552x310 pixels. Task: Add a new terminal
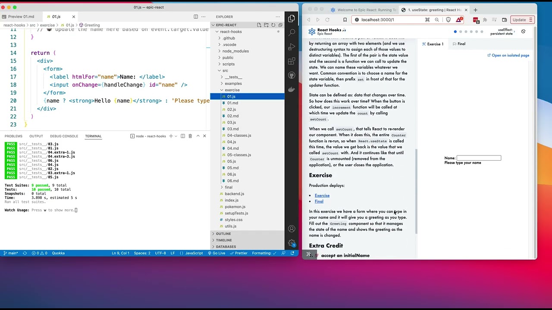pos(171,136)
